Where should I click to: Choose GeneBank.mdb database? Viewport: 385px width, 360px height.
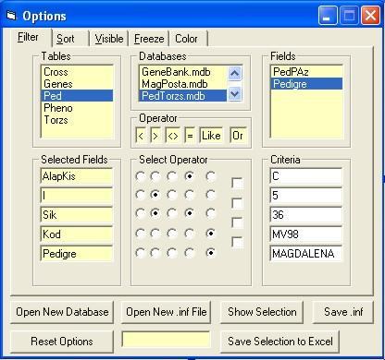[x=183, y=72]
